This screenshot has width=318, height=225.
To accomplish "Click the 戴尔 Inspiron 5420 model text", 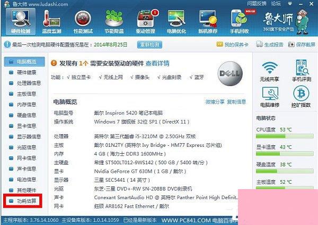I will pos(128,113).
